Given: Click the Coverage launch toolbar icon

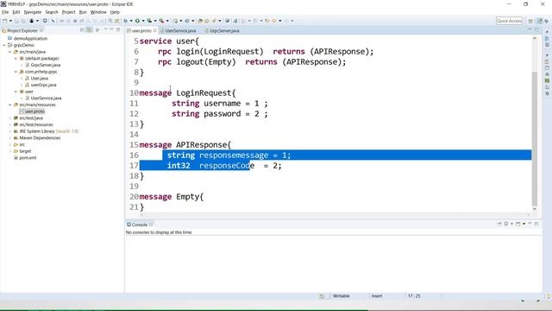Looking at the screenshot, I should pos(149,21).
